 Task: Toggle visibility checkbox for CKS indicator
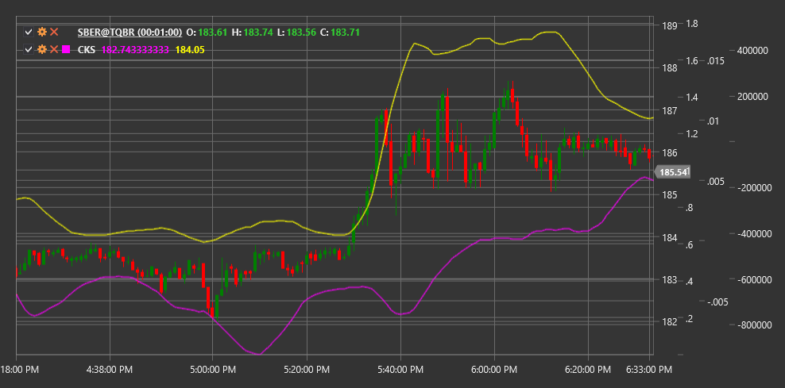point(29,49)
